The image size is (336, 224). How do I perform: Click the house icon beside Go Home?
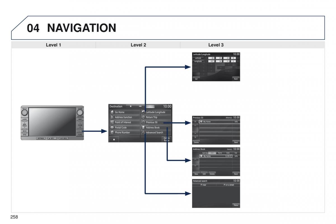pyautogui.click(x=112, y=112)
